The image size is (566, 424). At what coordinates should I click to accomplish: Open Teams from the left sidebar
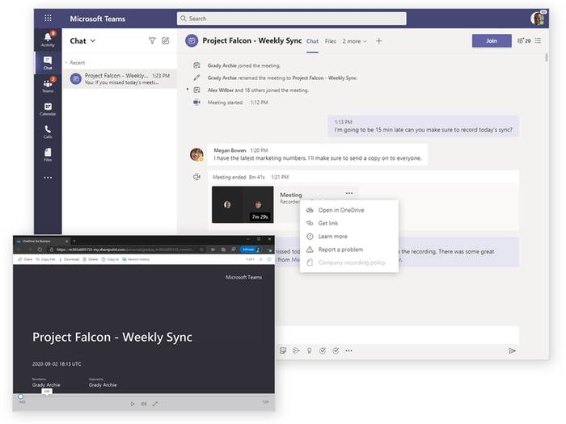coord(48,86)
